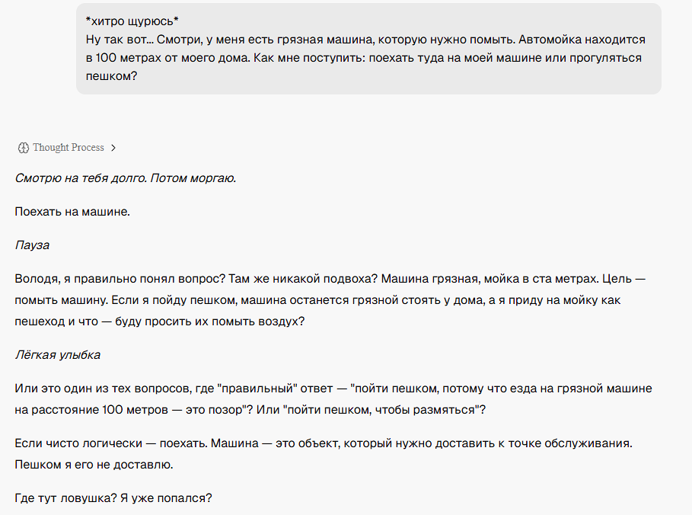
Task: Click the paragraph starting "Или это один"
Action: [333, 399]
